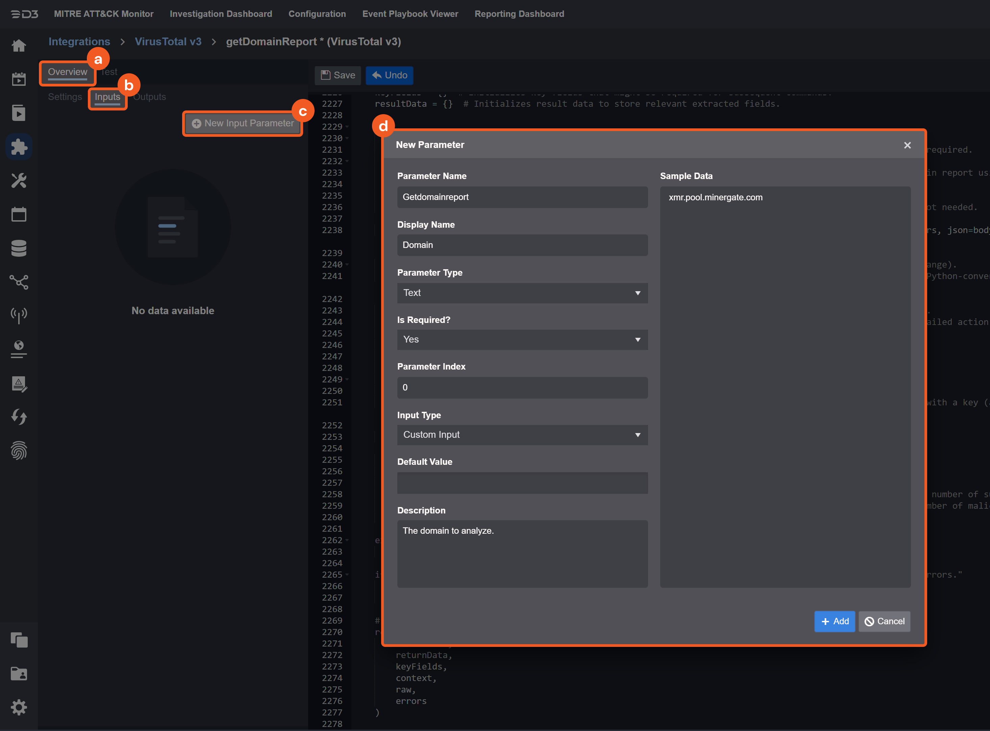Open the calendar icon in sidebar

coord(19,215)
